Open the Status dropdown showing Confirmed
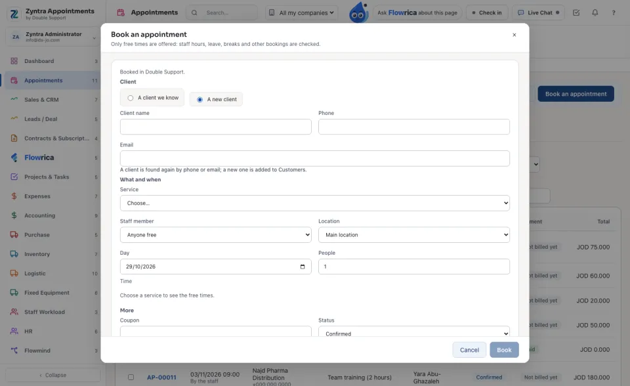The height and width of the screenshot is (386, 630). [414, 332]
